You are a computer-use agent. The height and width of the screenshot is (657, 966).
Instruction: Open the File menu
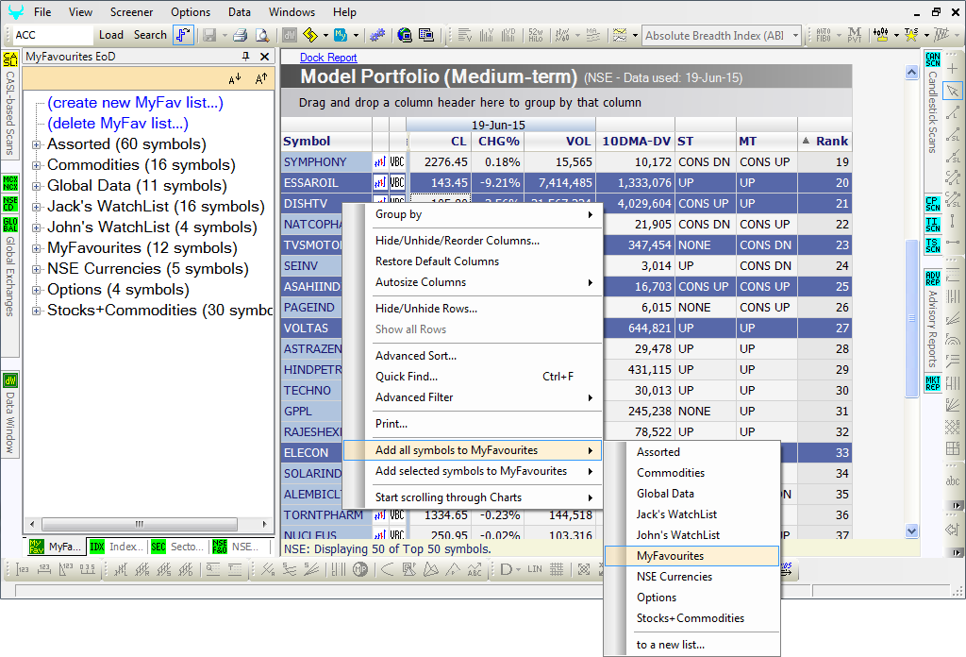pos(42,11)
